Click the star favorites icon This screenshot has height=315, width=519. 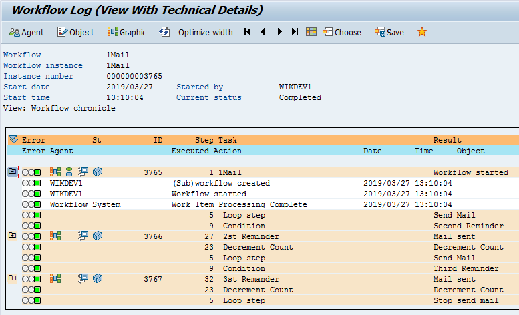point(422,32)
